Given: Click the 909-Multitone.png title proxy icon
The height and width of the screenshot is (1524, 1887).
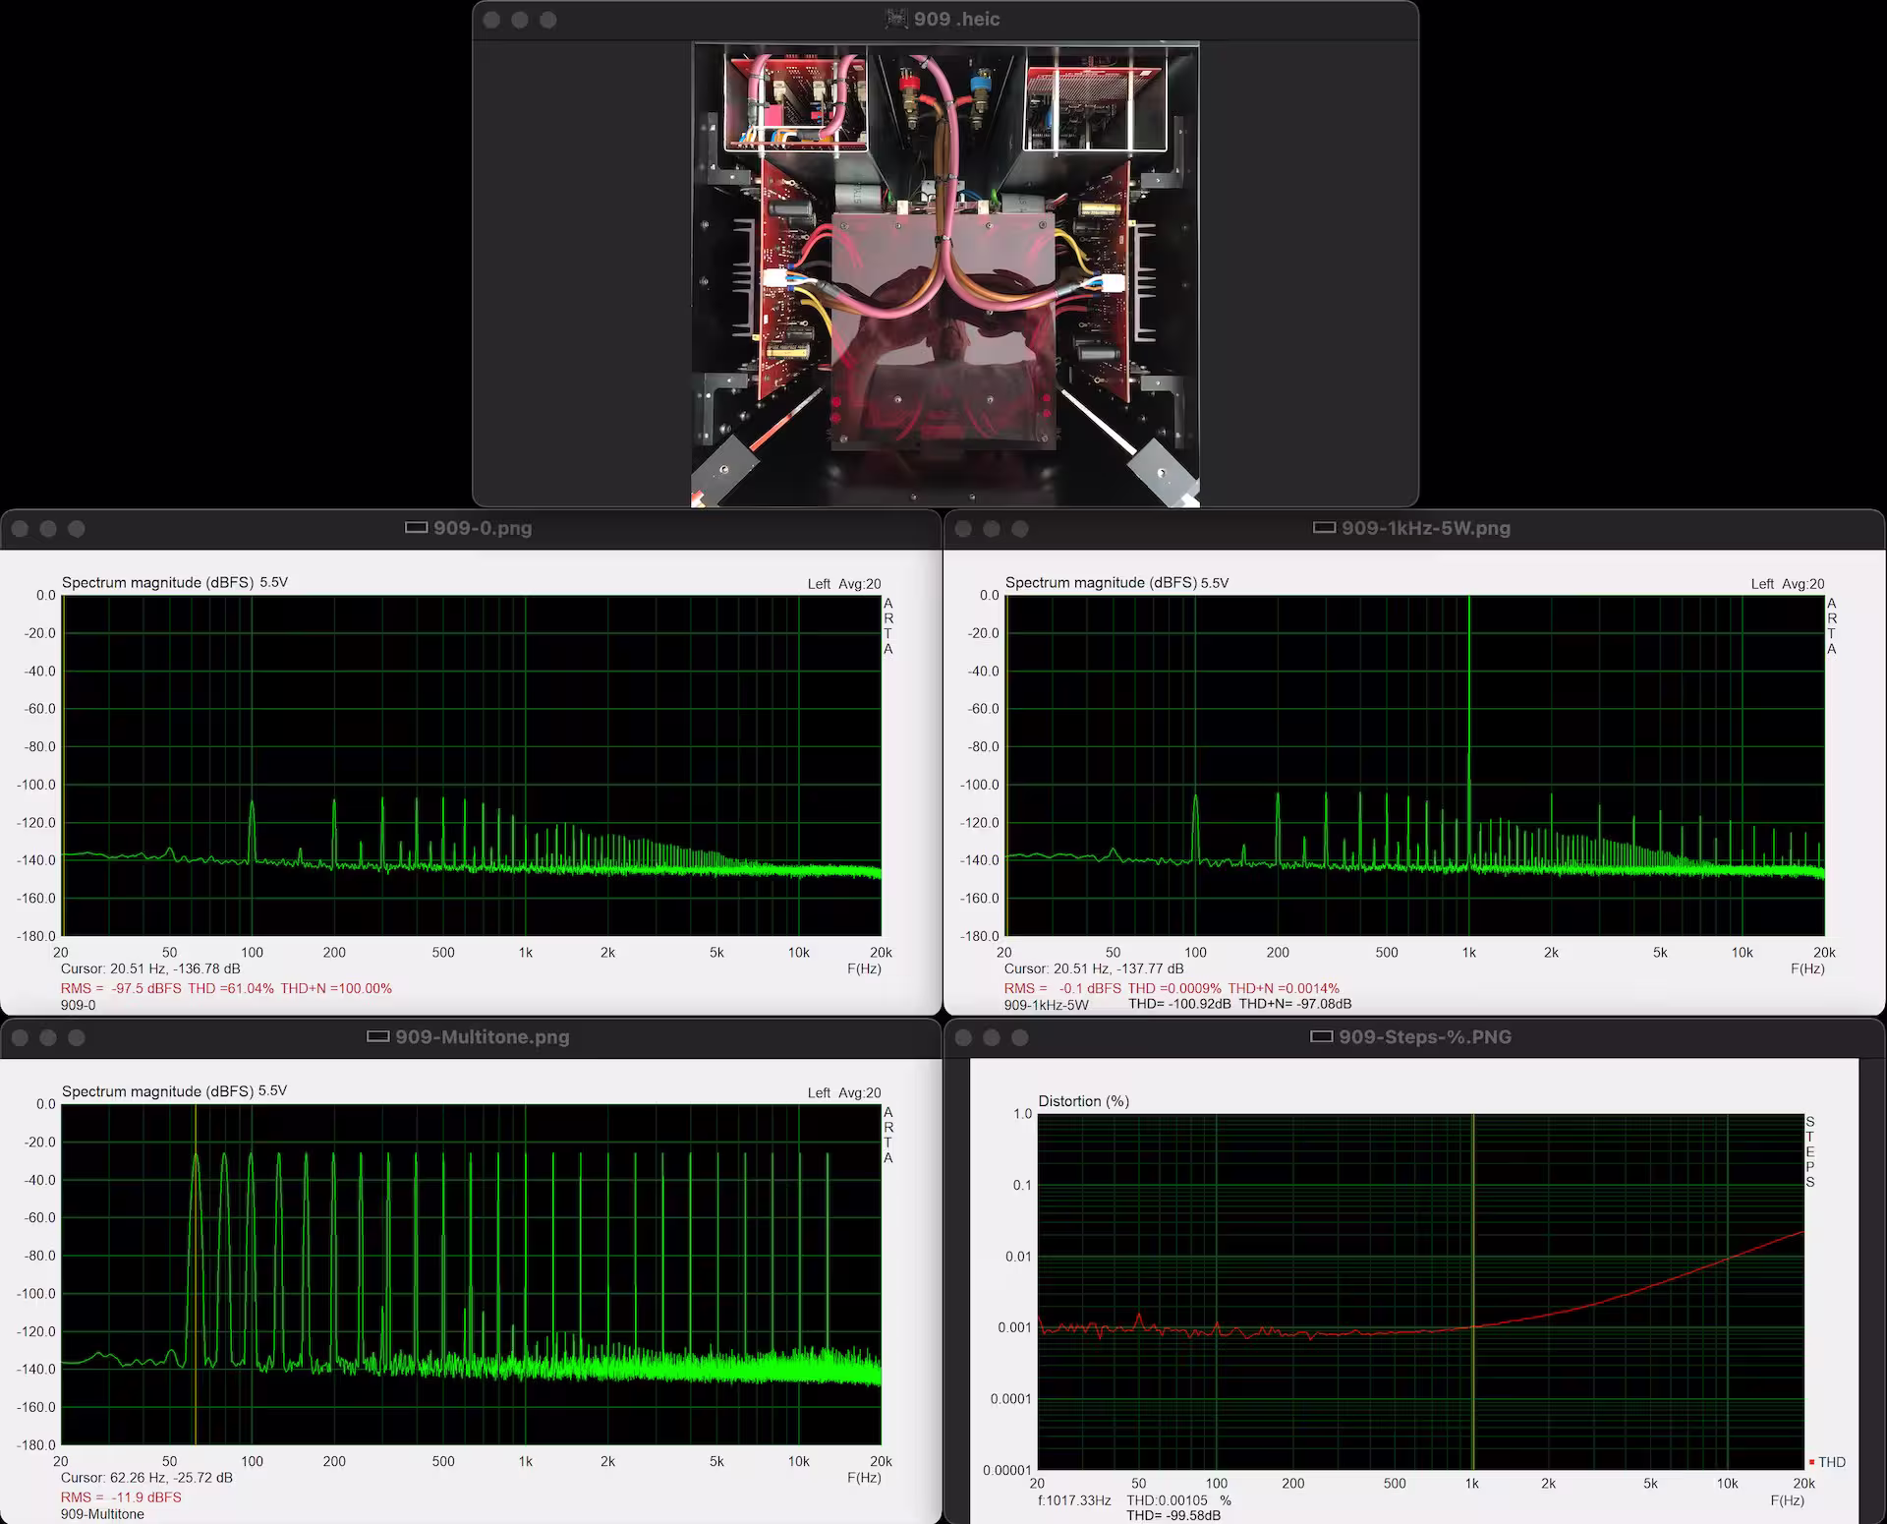Looking at the screenshot, I should pyautogui.click(x=377, y=1036).
